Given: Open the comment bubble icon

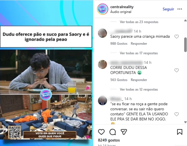Looking at the screenshot, I should pyautogui.click(x=113, y=132).
